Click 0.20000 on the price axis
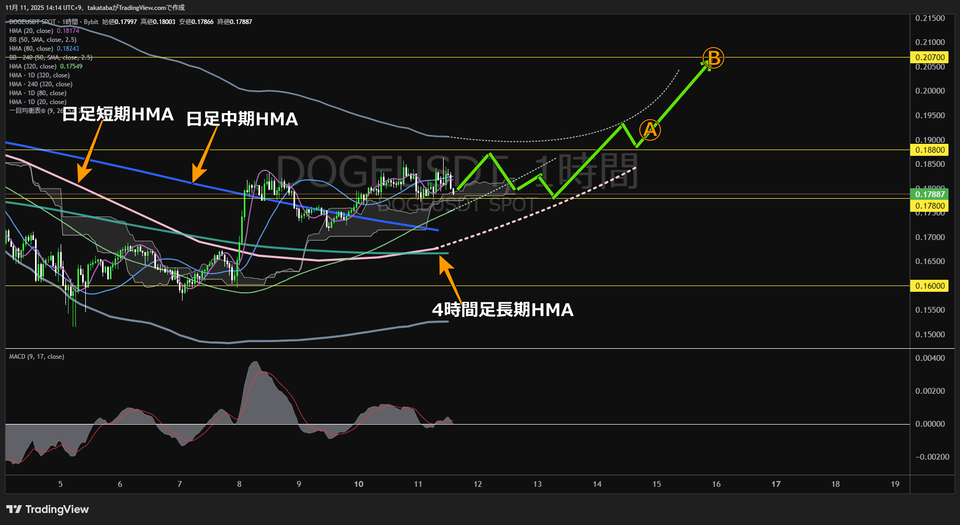 pos(930,91)
